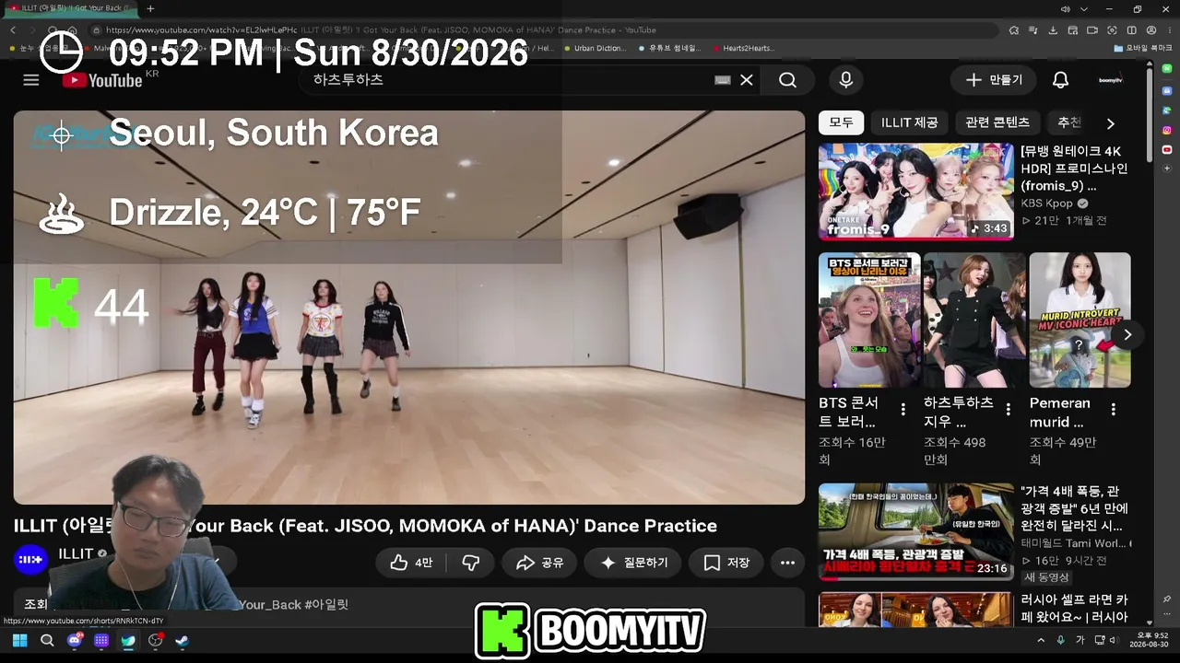Open Steam from the taskbar
Image resolution: width=1180 pixels, height=663 pixels.
[182, 641]
